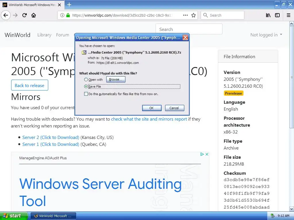Close the WinWorld browser tab

point(59,5)
